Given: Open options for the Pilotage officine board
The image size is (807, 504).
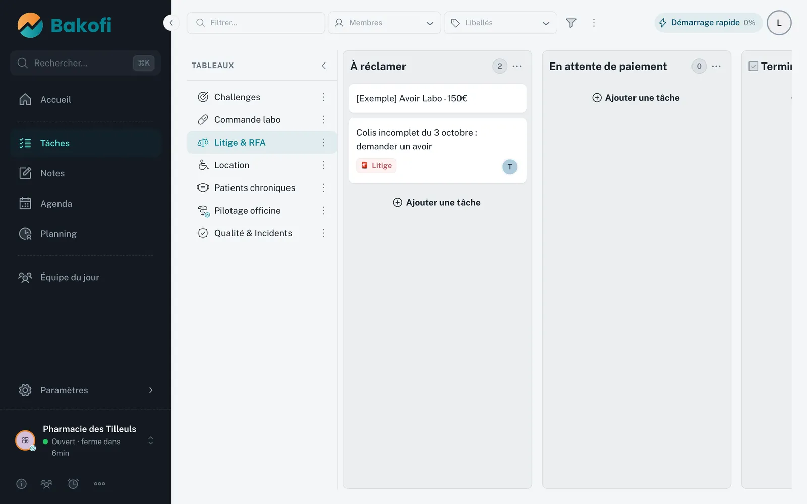Looking at the screenshot, I should 323,211.
